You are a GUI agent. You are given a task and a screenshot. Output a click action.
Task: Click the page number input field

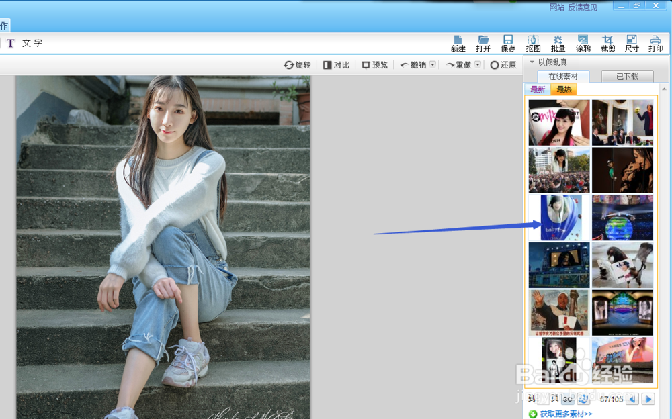542,399
